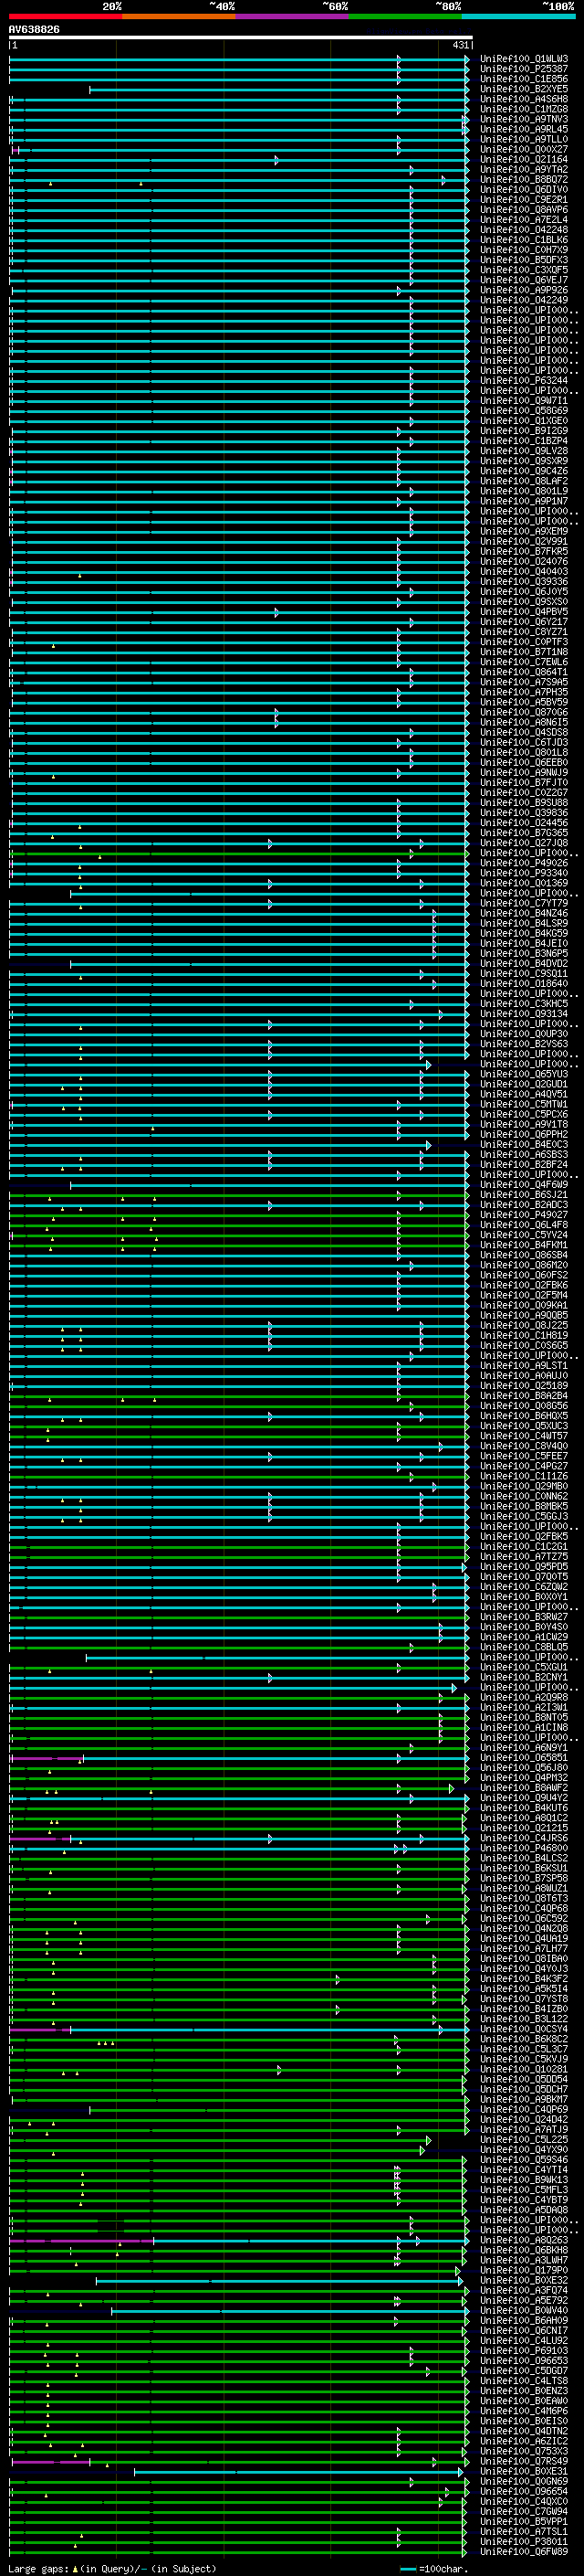Image resolution: width=584 pixels, height=2576 pixels.
Task: Select hit label UniRef100_O42248
Action: 524,230
